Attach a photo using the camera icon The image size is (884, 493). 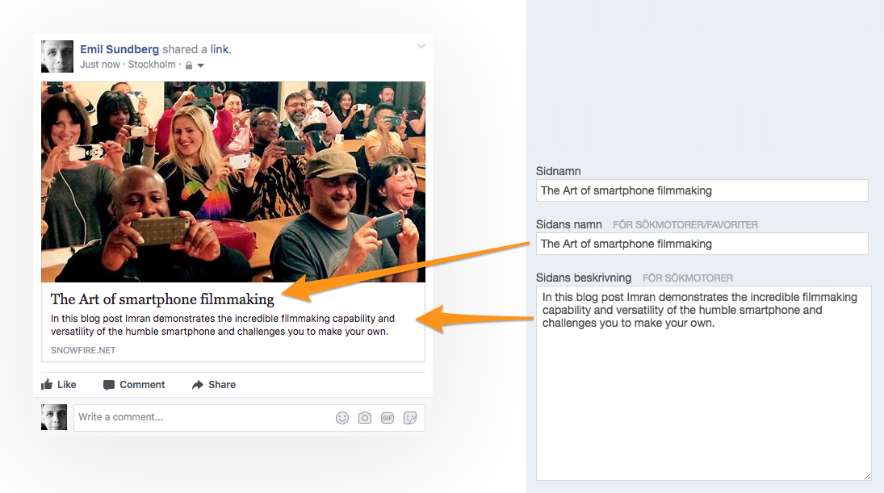point(365,417)
